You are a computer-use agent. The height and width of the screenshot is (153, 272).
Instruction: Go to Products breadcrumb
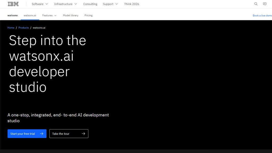(x=24, y=28)
